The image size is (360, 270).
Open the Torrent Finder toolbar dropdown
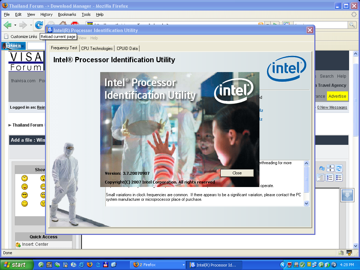(x=23, y=46)
